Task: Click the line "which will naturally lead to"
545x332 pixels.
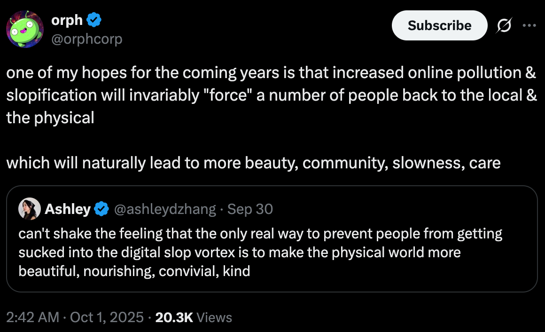Action: [253, 163]
